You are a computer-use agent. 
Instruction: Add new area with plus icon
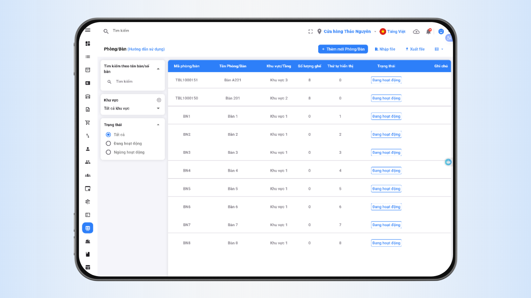(159, 100)
